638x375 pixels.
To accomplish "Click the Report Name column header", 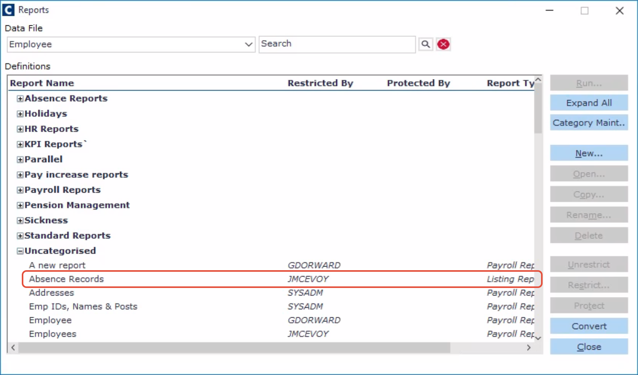I will point(42,83).
